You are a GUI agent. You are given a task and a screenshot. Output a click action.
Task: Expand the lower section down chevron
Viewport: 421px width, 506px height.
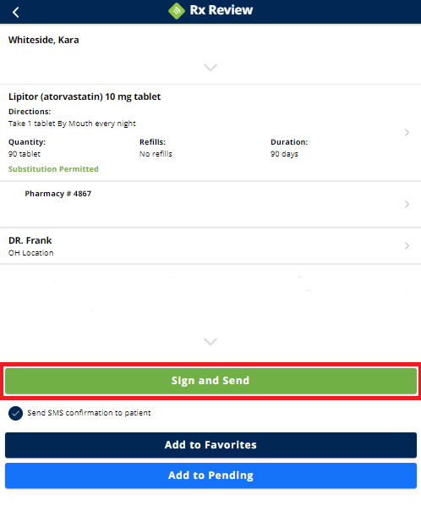(x=210, y=341)
